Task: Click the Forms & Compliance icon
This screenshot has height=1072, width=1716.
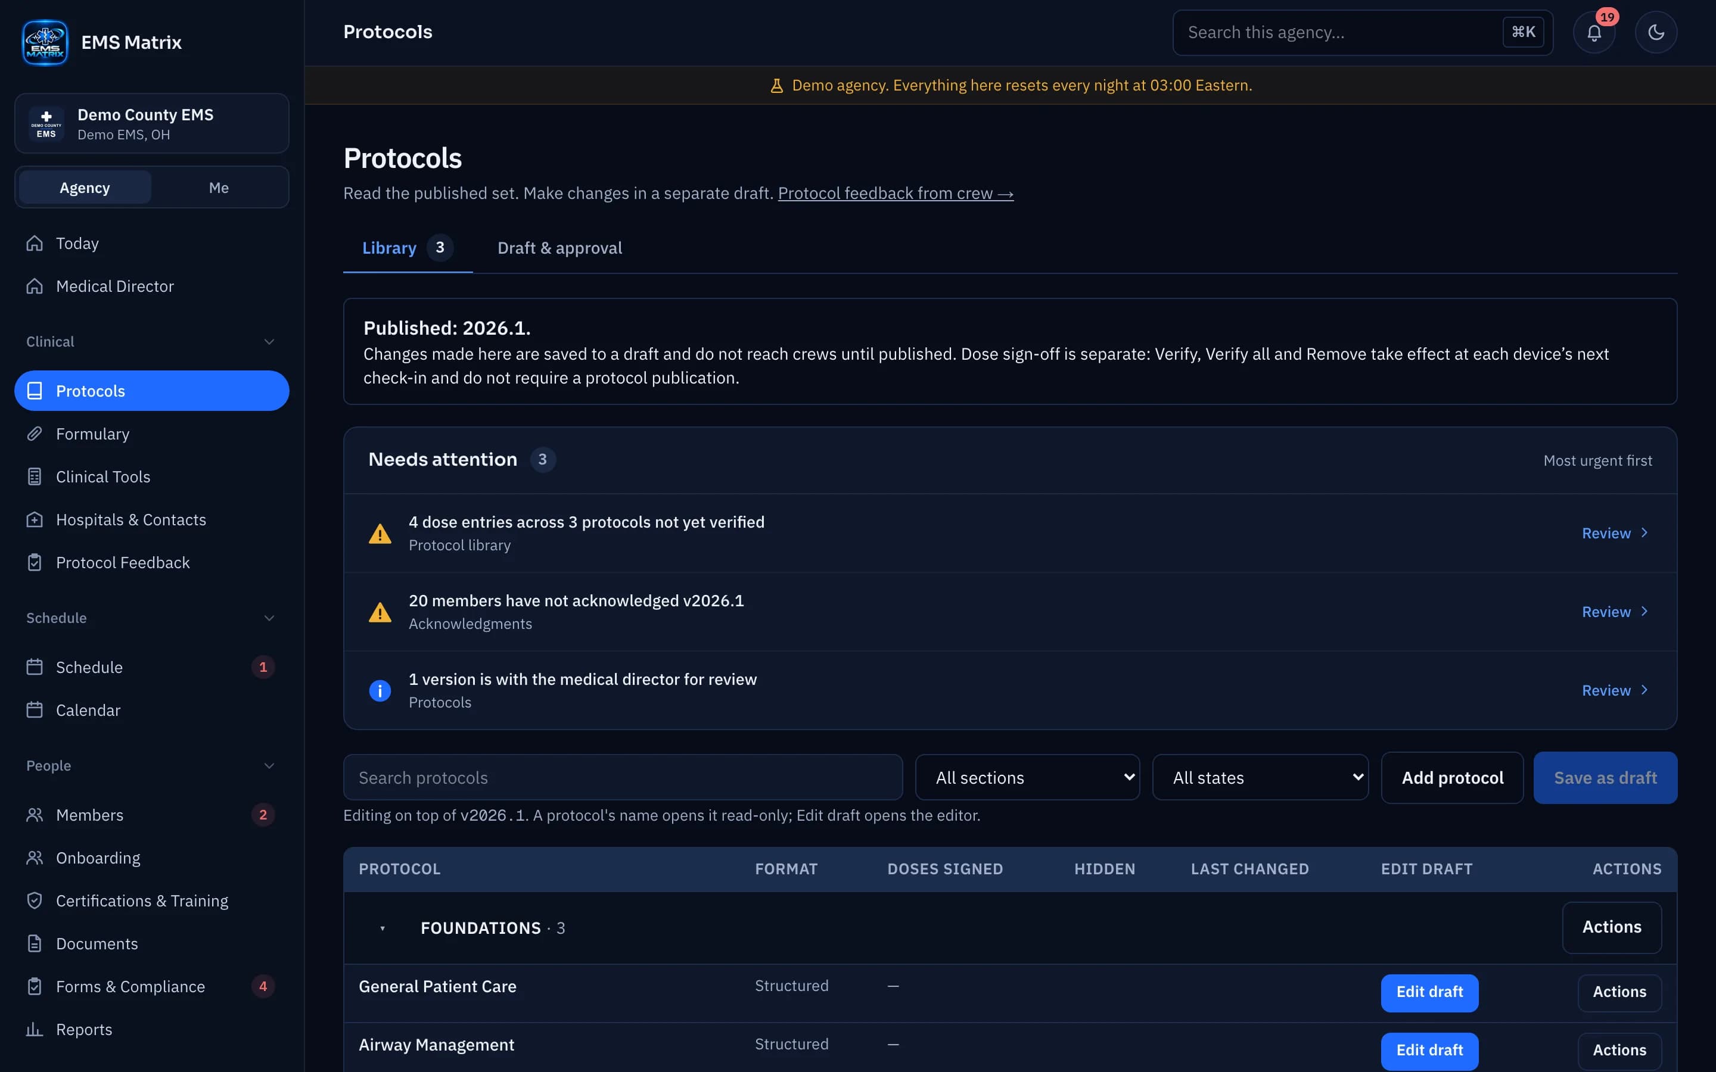Action: [x=35, y=987]
